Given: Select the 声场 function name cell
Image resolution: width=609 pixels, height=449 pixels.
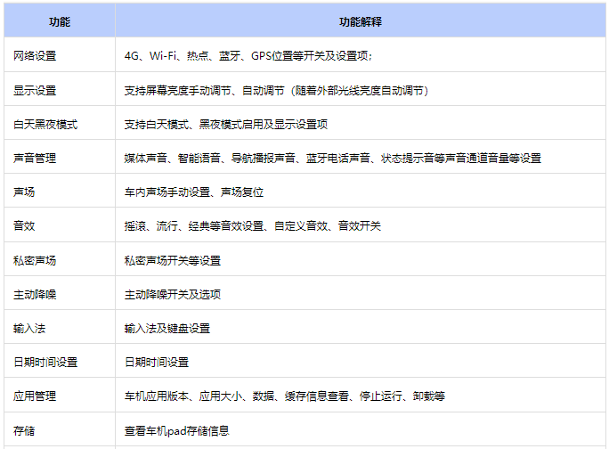Looking at the screenshot, I should point(24,192).
